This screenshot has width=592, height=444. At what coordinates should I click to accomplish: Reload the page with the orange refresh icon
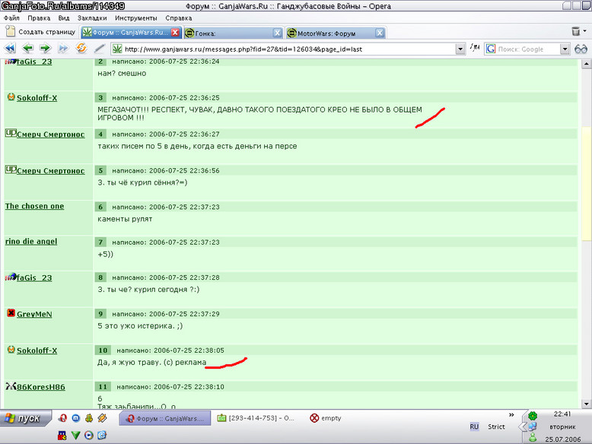tap(81, 49)
